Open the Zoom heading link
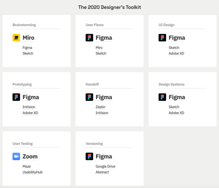Image resolution: width=219 pixels, height=188 pixels. 30,156
